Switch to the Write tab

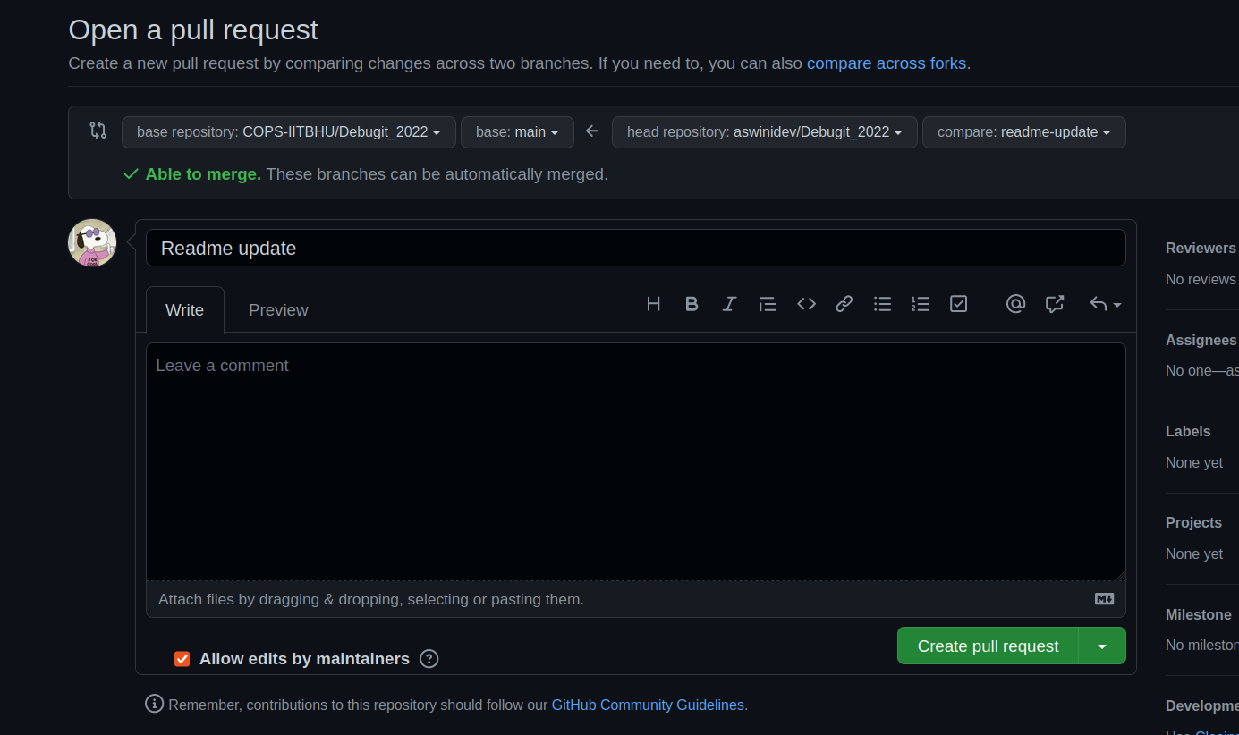click(184, 310)
